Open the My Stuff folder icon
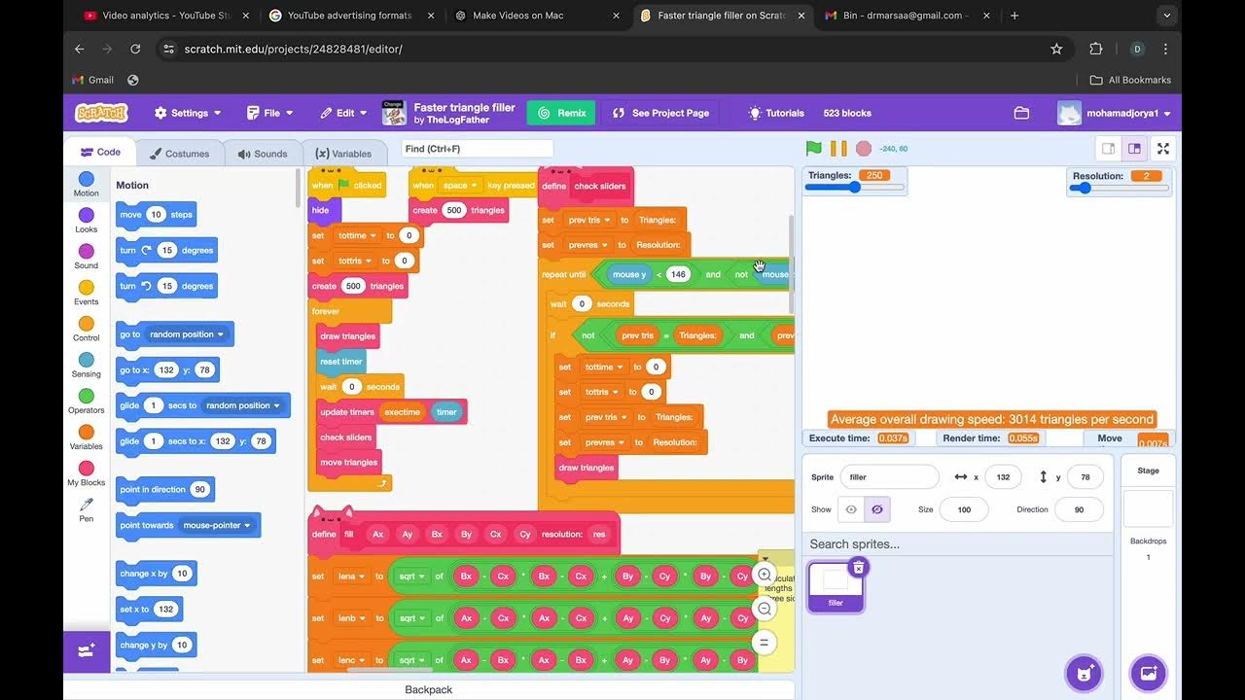Image resolution: width=1245 pixels, height=700 pixels. point(1021,113)
